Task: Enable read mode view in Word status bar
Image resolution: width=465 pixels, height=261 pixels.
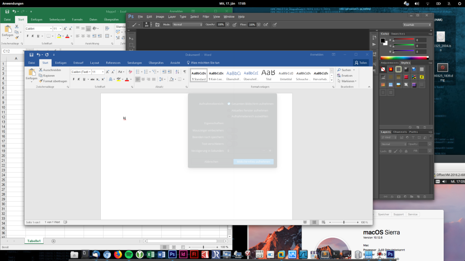Action: pyautogui.click(x=305, y=222)
